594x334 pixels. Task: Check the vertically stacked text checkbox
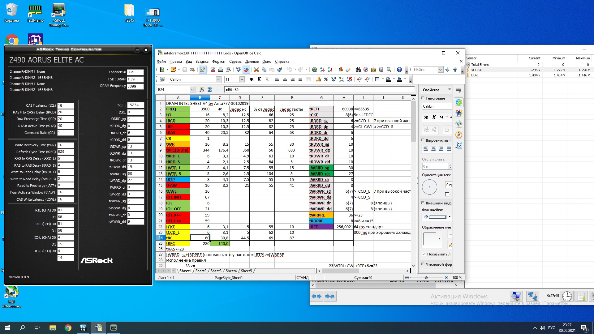point(447,195)
